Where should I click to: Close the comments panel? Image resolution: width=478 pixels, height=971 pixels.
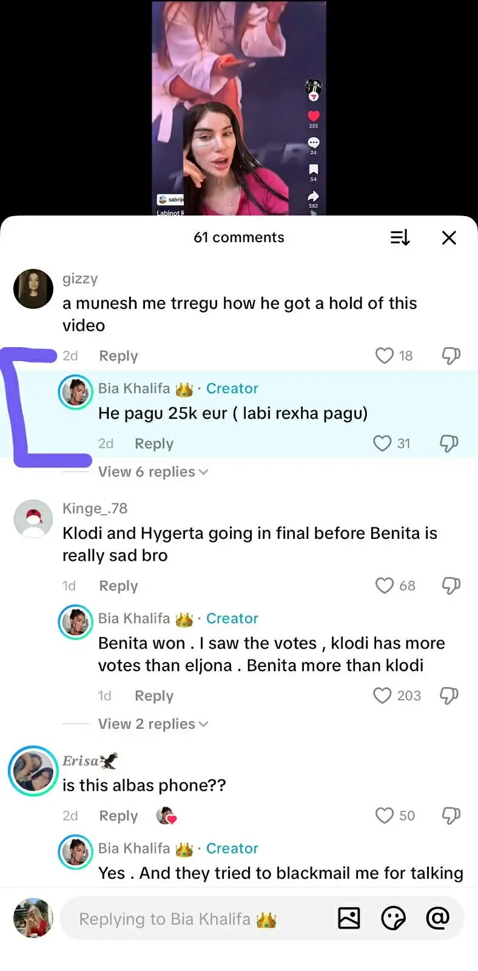pos(449,238)
